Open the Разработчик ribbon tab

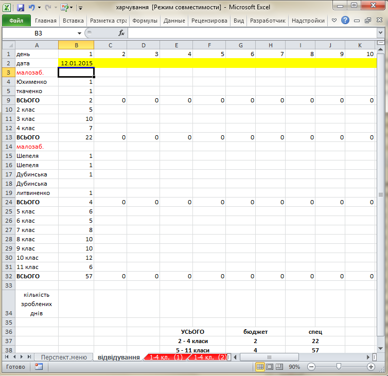pyautogui.click(x=268, y=21)
